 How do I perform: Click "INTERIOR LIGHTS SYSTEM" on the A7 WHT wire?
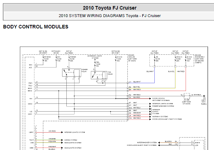tap(163, 104)
